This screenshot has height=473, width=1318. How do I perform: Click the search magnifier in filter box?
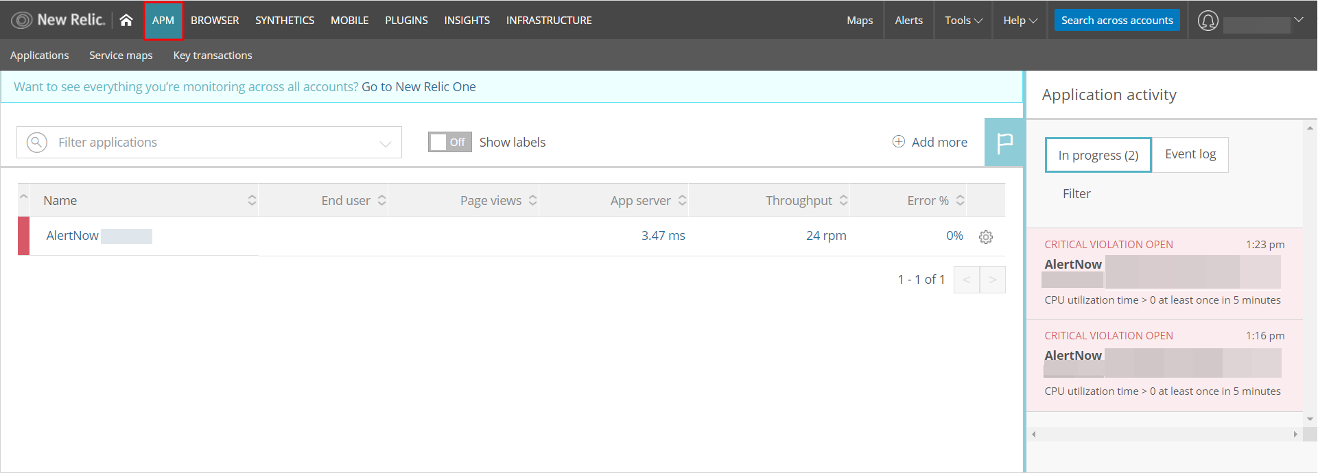point(37,143)
